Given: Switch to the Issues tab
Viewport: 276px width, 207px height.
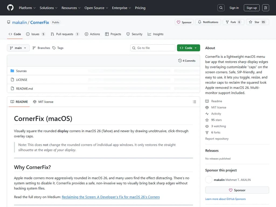Looking at the screenshot, I should coord(35,34).
